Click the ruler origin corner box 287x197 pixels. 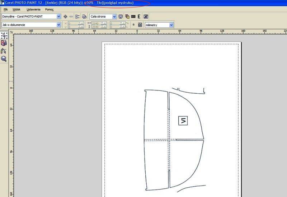click(x=11, y=32)
